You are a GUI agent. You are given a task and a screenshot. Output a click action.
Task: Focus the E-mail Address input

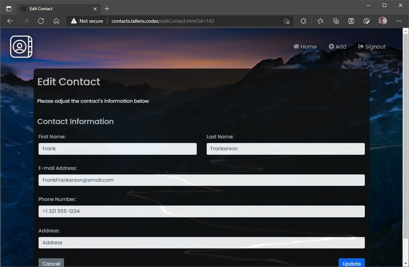pos(201,180)
